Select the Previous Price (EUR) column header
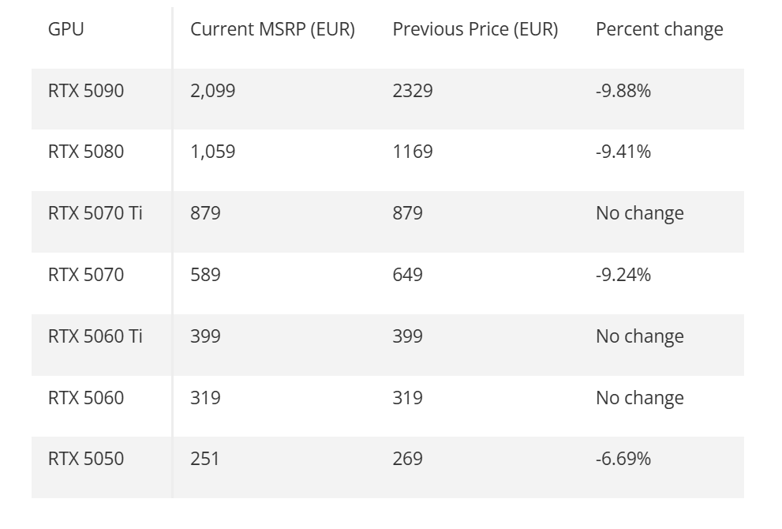The width and height of the screenshot is (782, 529). [x=475, y=30]
